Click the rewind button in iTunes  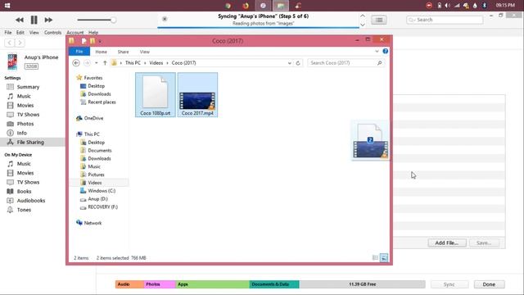point(20,20)
